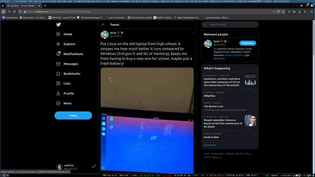Viewport: 315px width, 177px height.
Task: Open the tweet author's avatar
Action: [105, 35]
